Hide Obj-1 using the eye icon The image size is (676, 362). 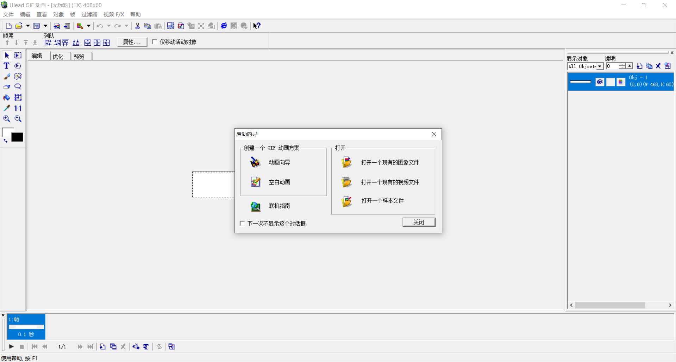(x=600, y=82)
